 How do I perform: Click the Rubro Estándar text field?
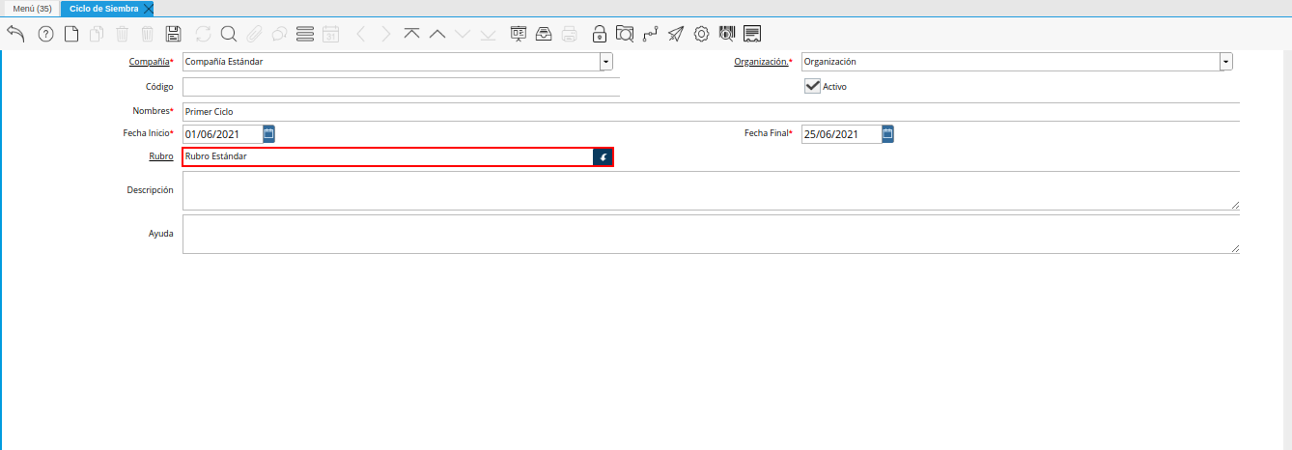387,156
